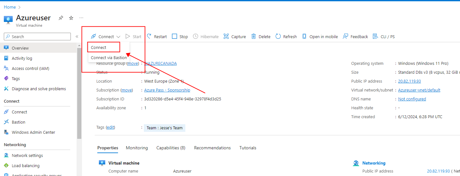Click the Networking Public IP address 20.82.119.93 link
The image size is (460, 176).
click(438, 171)
